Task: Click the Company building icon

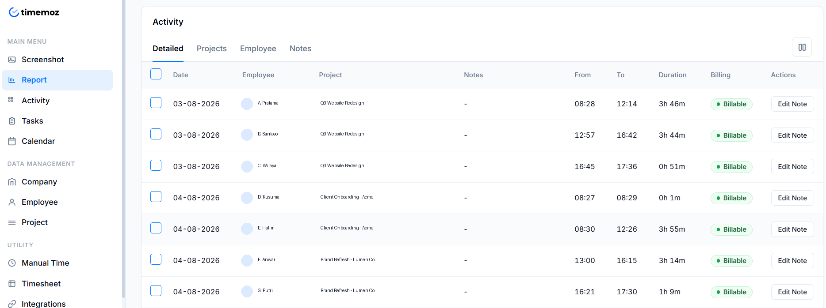Action: (x=12, y=182)
